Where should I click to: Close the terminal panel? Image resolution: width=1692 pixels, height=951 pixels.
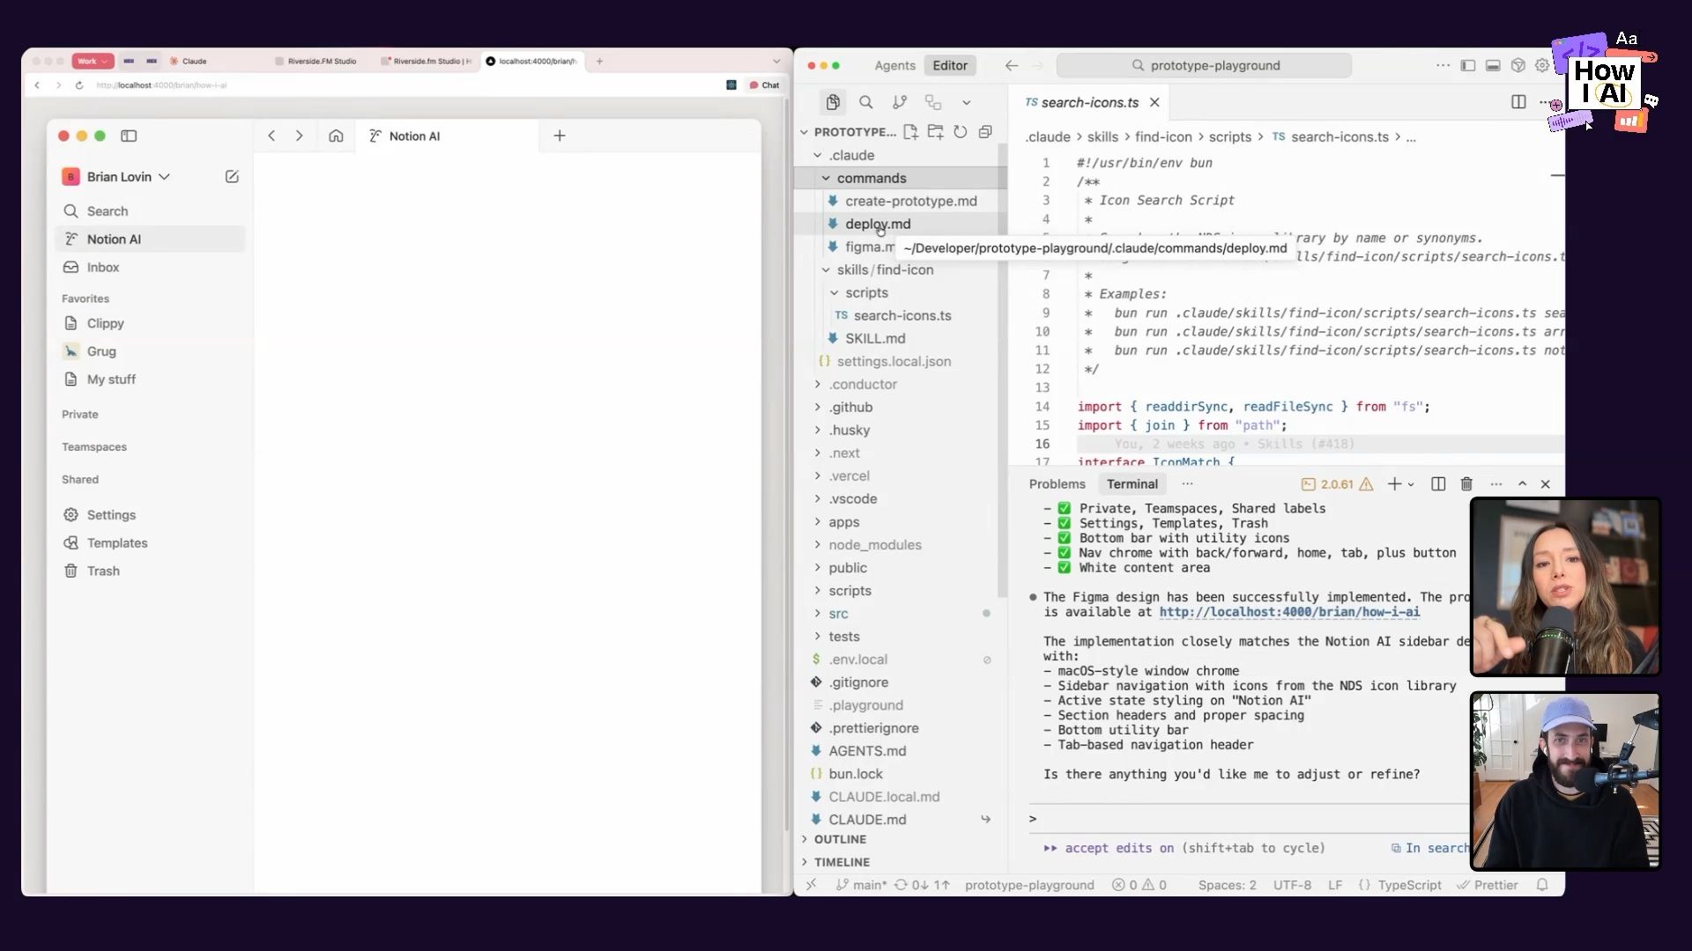click(1545, 484)
